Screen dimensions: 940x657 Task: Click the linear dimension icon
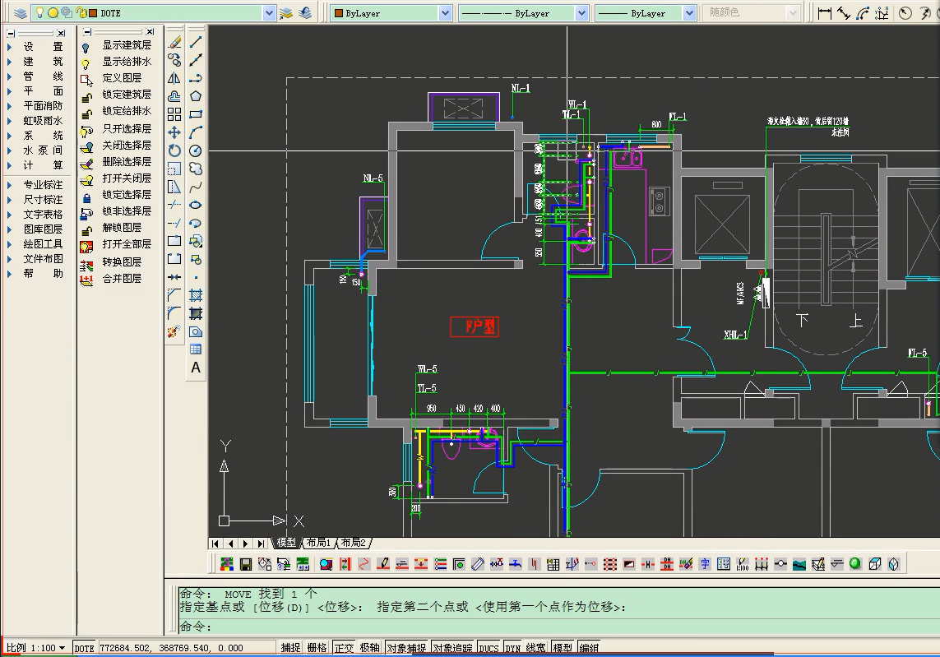click(x=825, y=12)
